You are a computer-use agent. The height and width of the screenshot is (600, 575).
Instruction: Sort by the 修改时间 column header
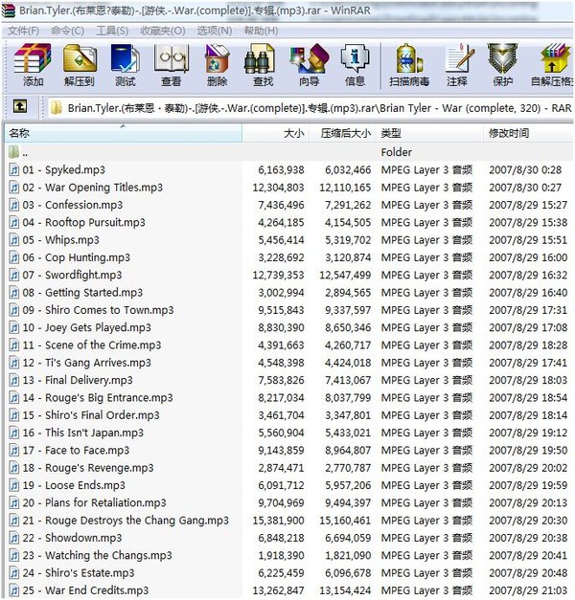(528, 133)
